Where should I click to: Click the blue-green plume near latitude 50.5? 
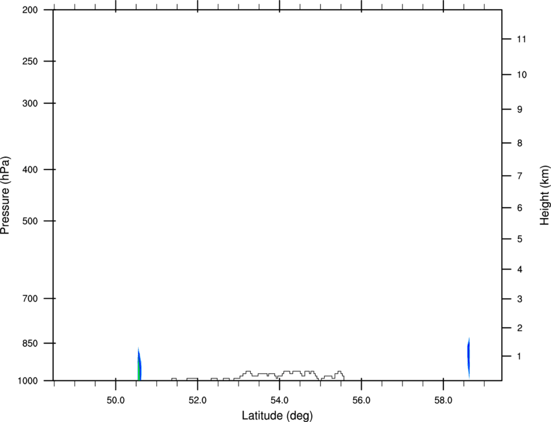tap(139, 364)
